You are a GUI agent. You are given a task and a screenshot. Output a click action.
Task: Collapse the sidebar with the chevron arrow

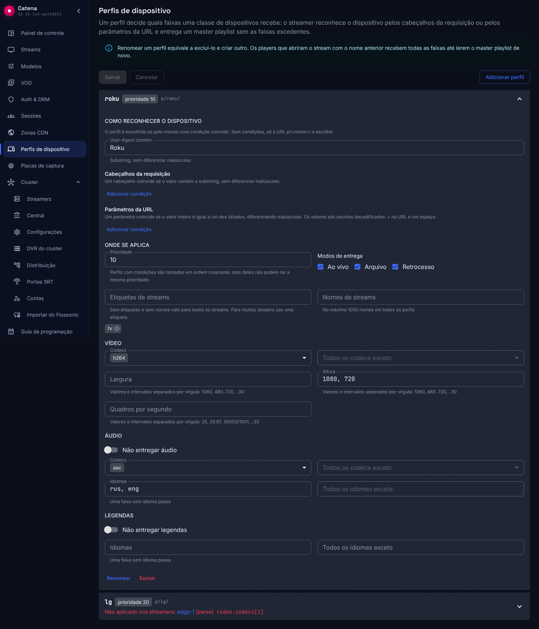[x=79, y=11]
